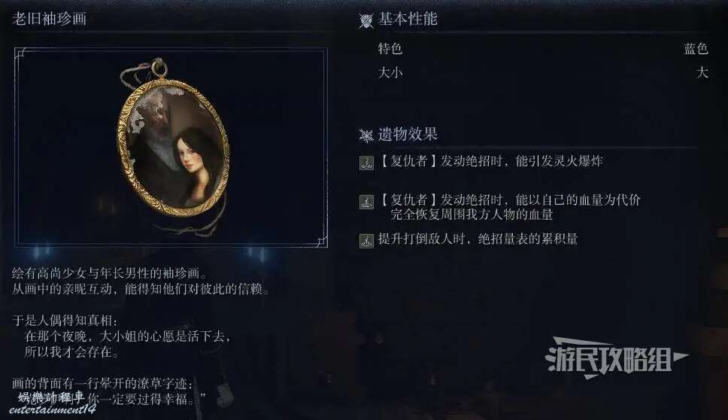This screenshot has height=420, width=728.
Task: Select the 提升打倒敌人时 effect text
Action: [x=478, y=239]
